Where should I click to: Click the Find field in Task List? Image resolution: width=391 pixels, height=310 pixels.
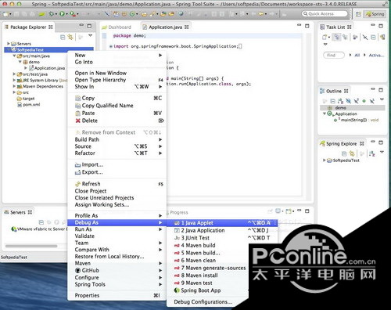point(334,55)
